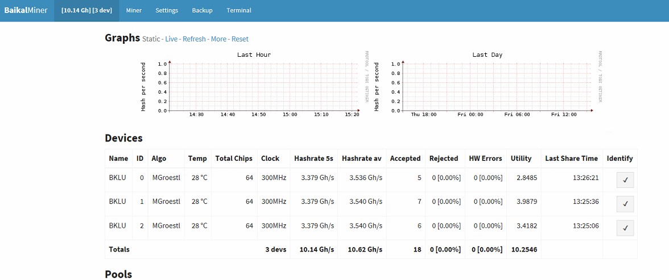The width and height of the screenshot is (669, 280).
Task: Open the BaikalMiner home logo
Action: 26,10
